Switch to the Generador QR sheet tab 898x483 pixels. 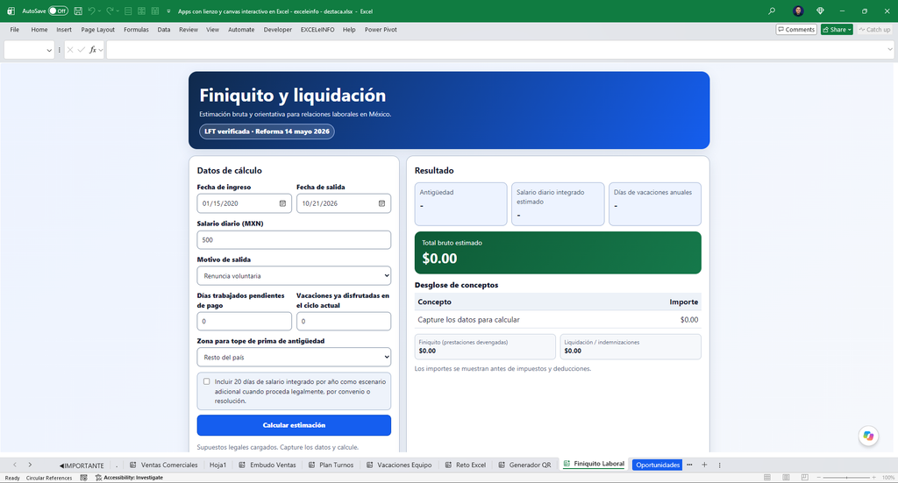click(524, 465)
